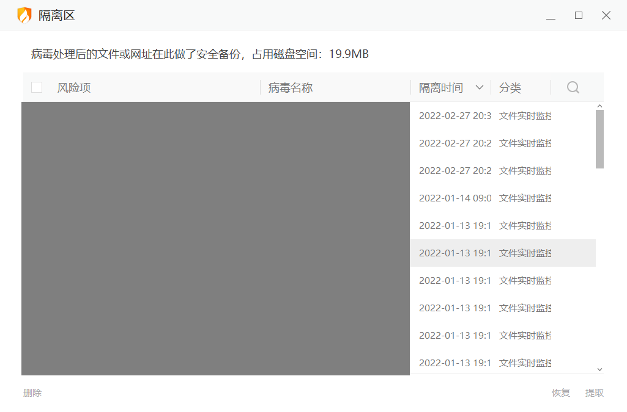This screenshot has height=412, width=627.
Task: Toggle the select-all checkbox in the header row
Action: [x=36, y=87]
